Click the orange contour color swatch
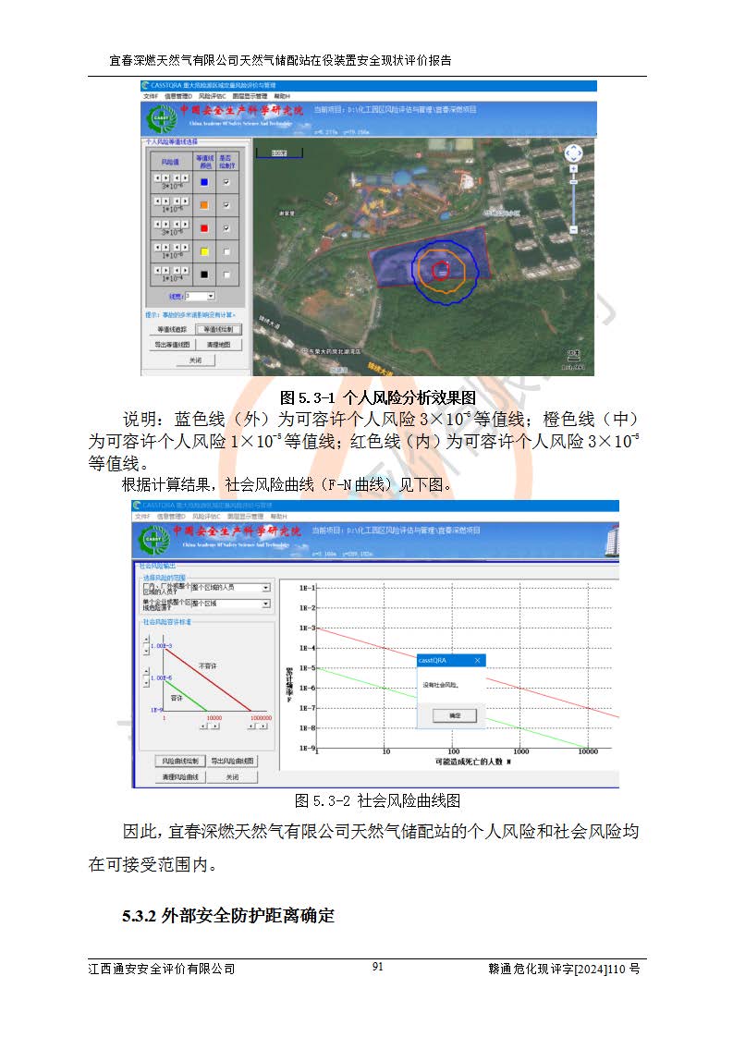This screenshot has height=1037, width=733. [x=204, y=205]
